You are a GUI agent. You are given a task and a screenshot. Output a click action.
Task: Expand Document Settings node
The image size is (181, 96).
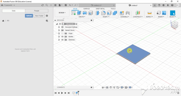click(59, 27)
